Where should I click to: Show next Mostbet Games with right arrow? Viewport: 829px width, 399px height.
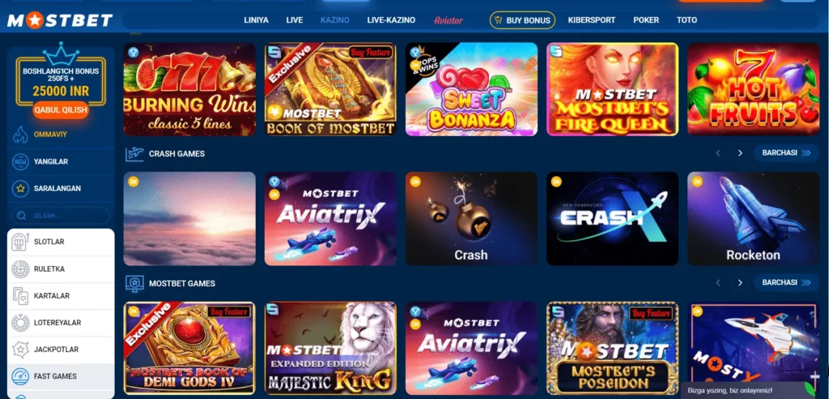pos(740,282)
